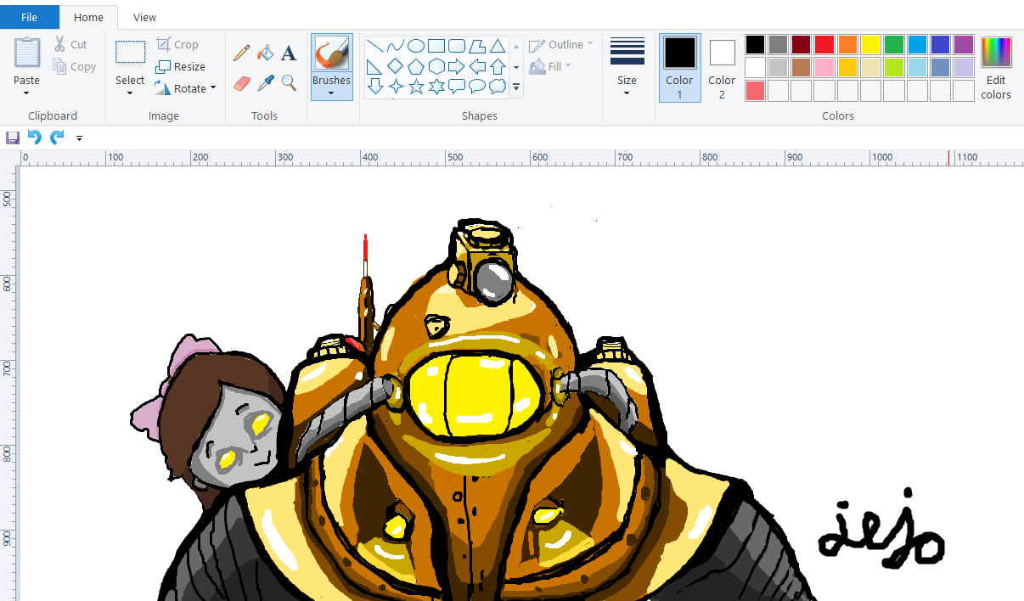Click the Undo arrow icon
This screenshot has height=601, width=1024.
35,138
